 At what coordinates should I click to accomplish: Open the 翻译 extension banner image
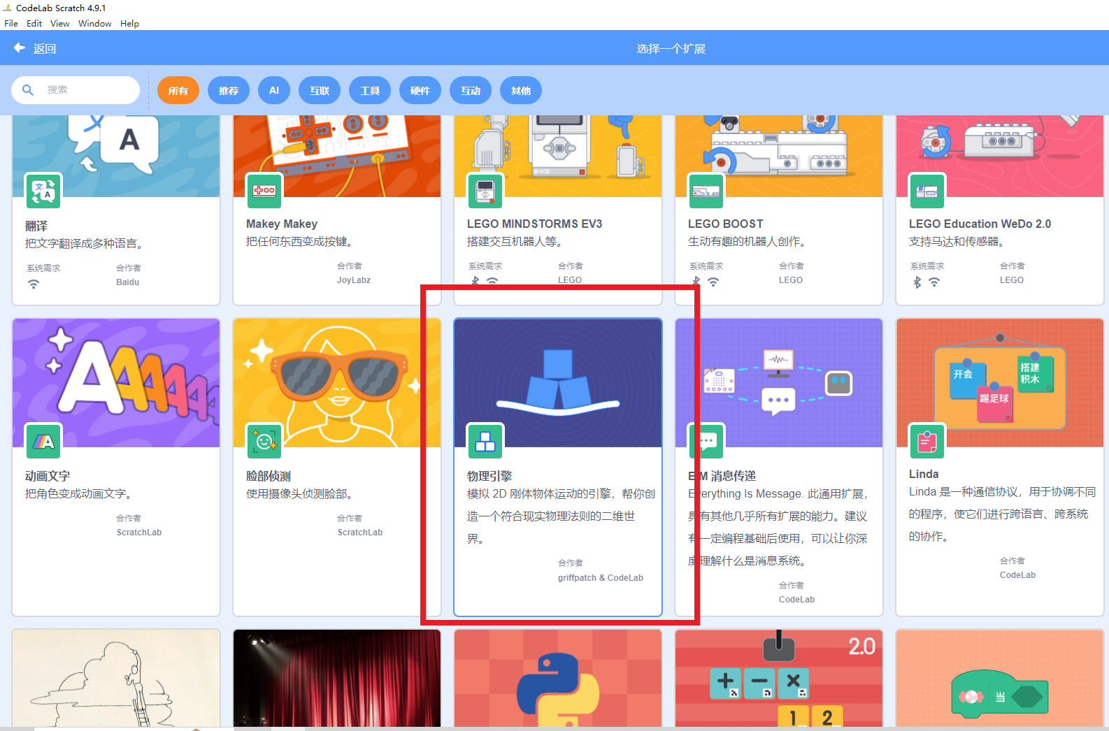click(116, 156)
